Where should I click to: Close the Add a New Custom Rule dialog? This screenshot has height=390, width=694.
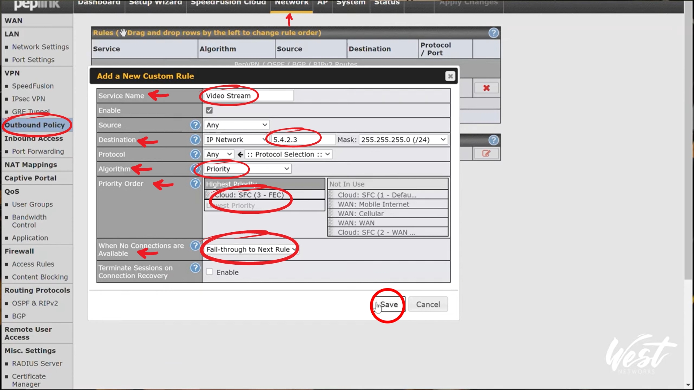tap(450, 76)
